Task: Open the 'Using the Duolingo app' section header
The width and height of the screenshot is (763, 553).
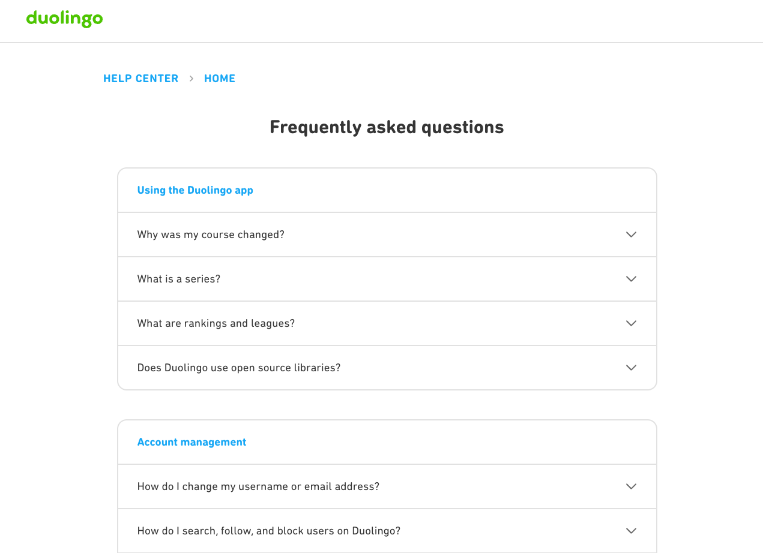Action: click(195, 190)
